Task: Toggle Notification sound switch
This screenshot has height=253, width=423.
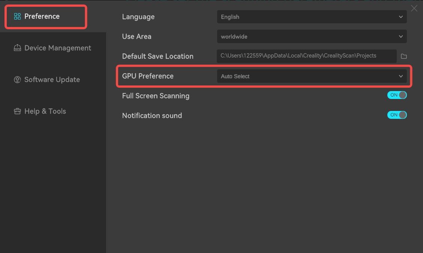Action: tap(397, 115)
